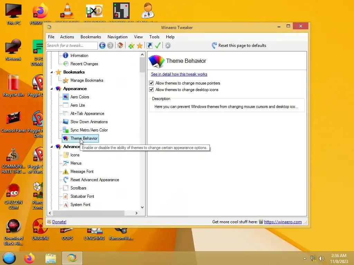The image size is (354, 265).
Task: Open the Navigation menu
Action: pyautogui.click(x=118, y=37)
